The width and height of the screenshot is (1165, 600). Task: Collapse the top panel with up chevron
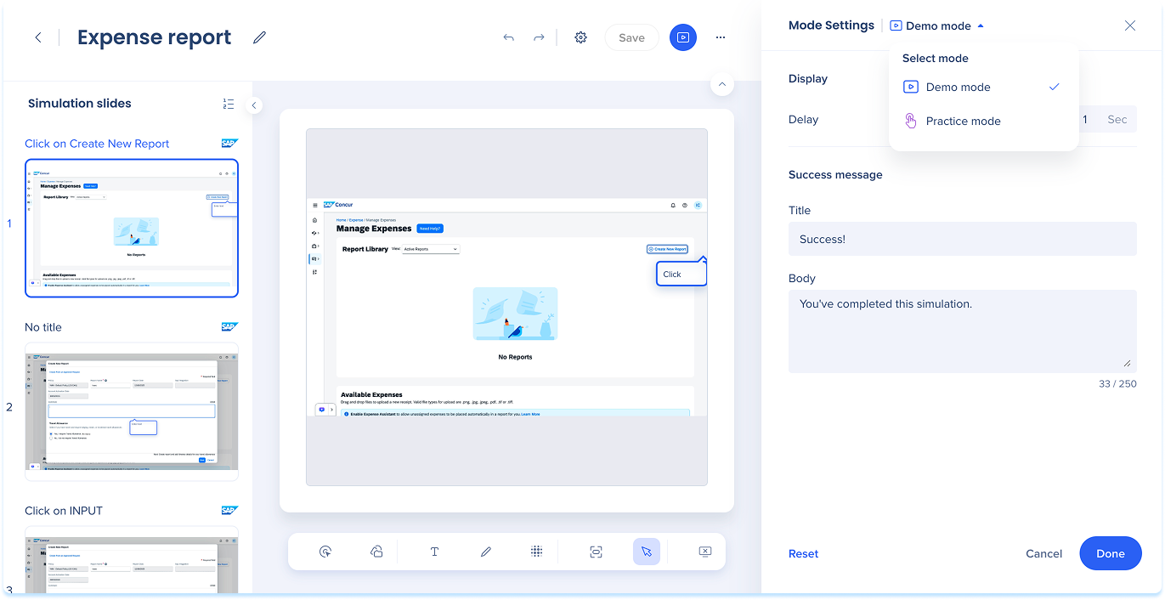[721, 84]
